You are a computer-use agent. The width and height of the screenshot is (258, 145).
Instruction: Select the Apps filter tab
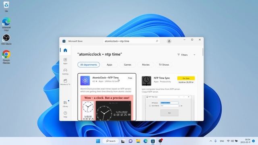pos(109,64)
